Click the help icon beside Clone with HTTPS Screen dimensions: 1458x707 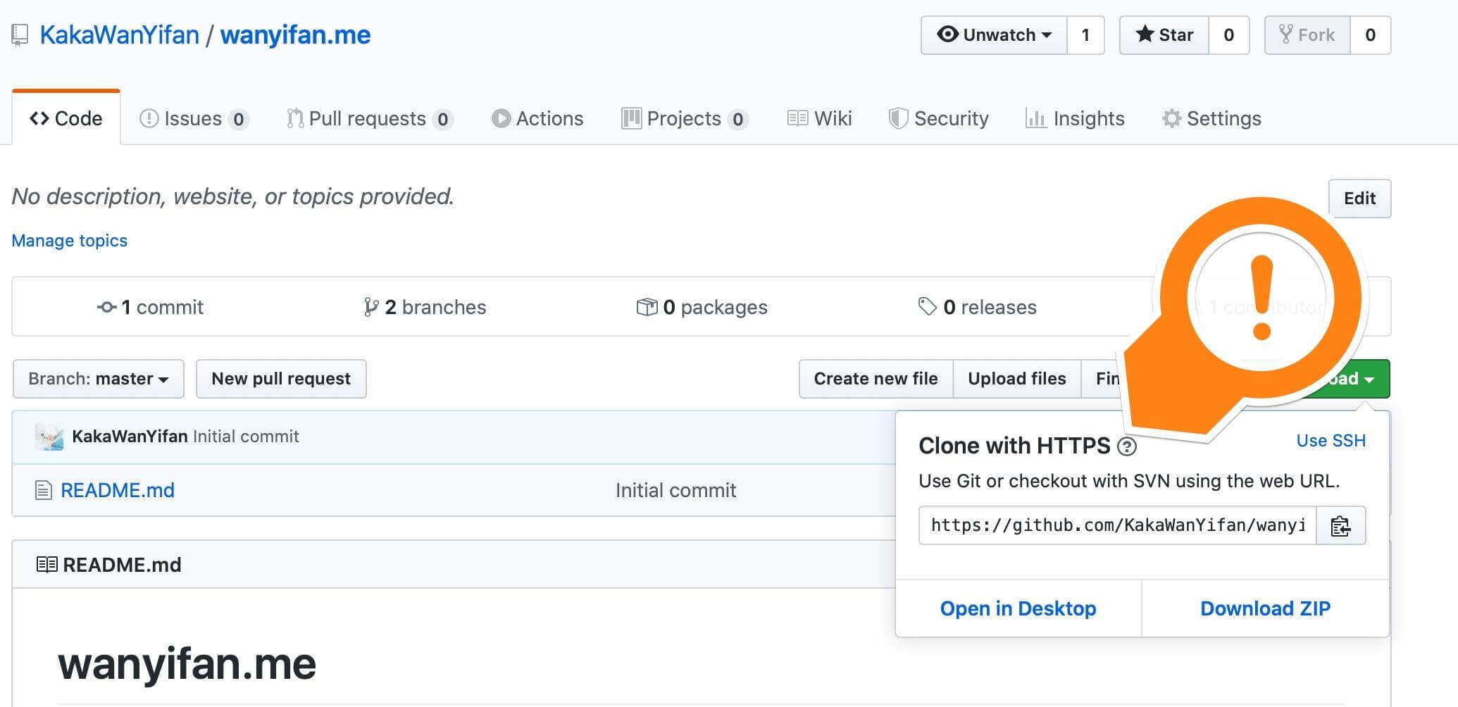pos(1127,446)
